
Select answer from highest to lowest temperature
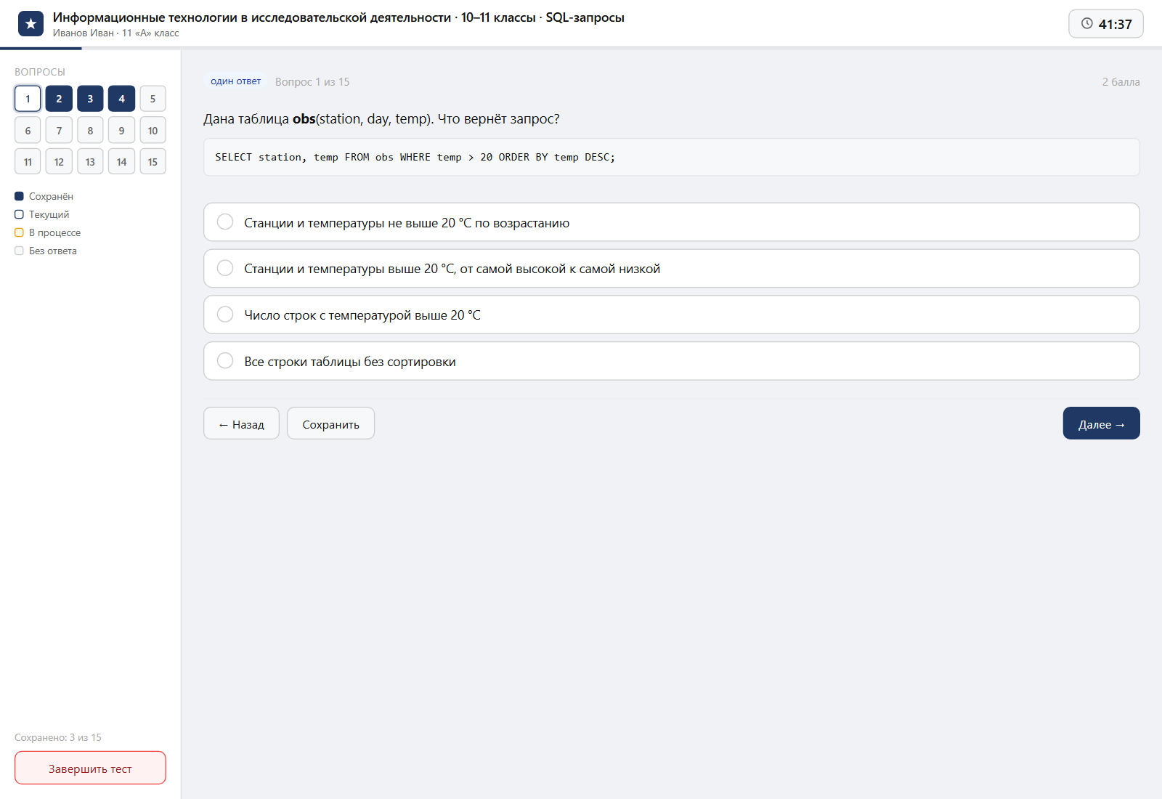[x=671, y=269]
